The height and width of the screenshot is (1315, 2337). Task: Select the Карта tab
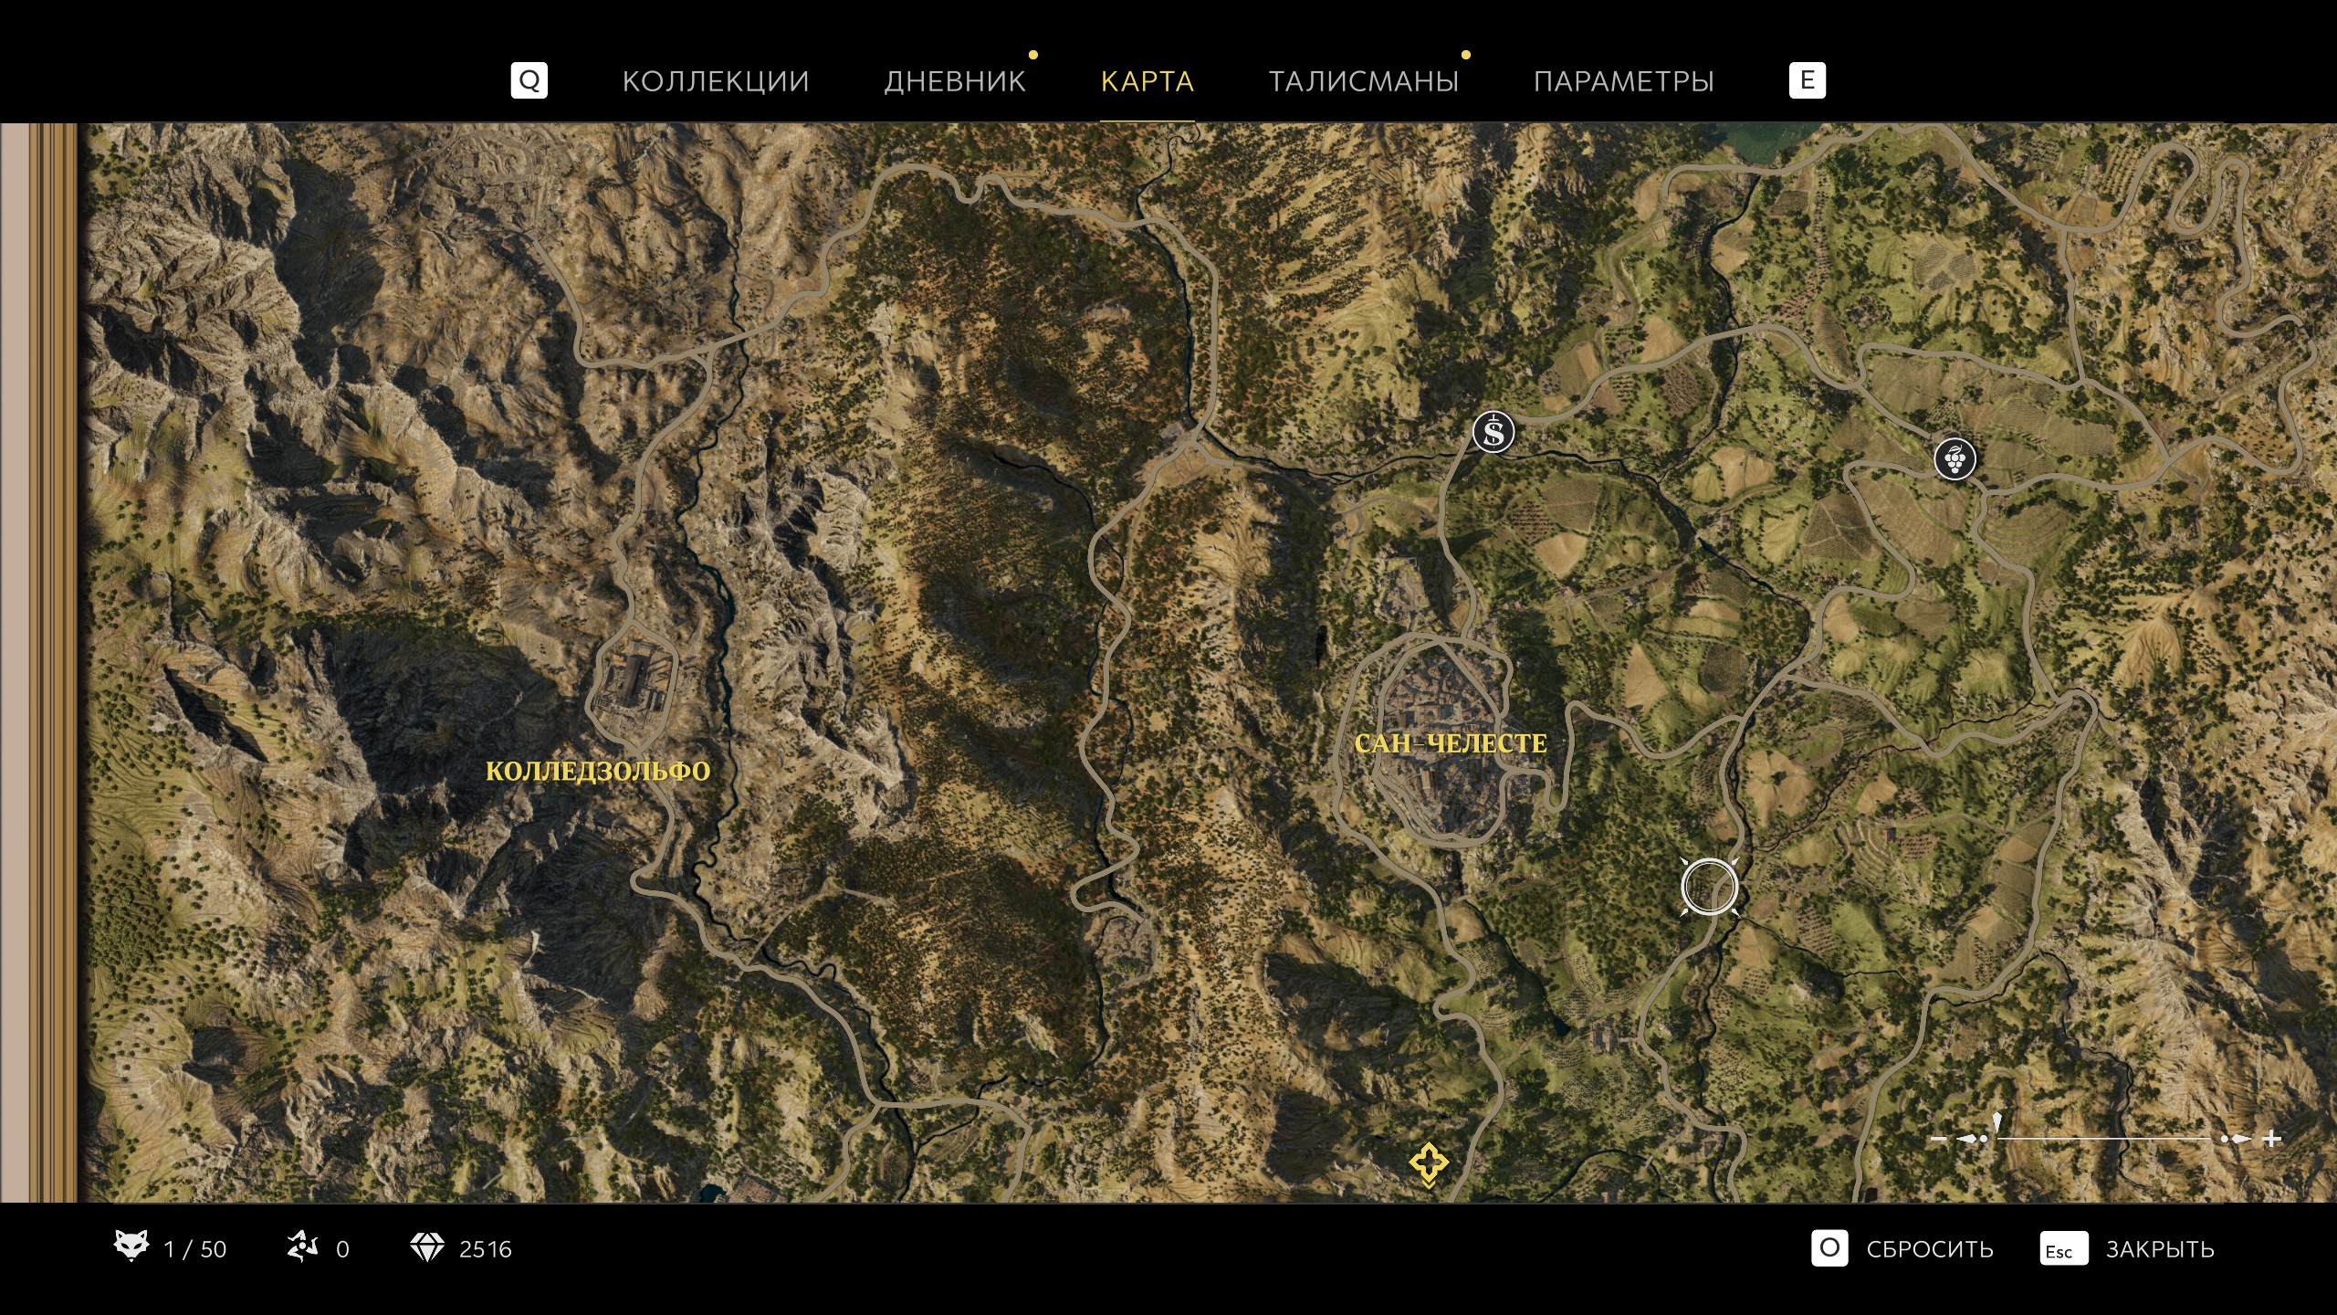point(1148,81)
